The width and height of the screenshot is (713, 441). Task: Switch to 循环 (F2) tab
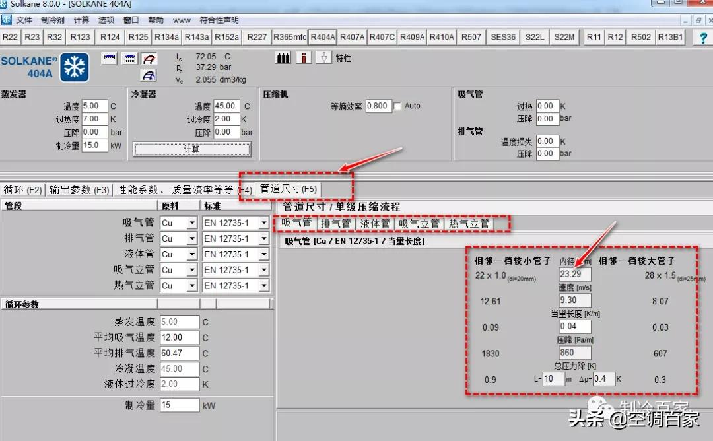[x=22, y=190]
